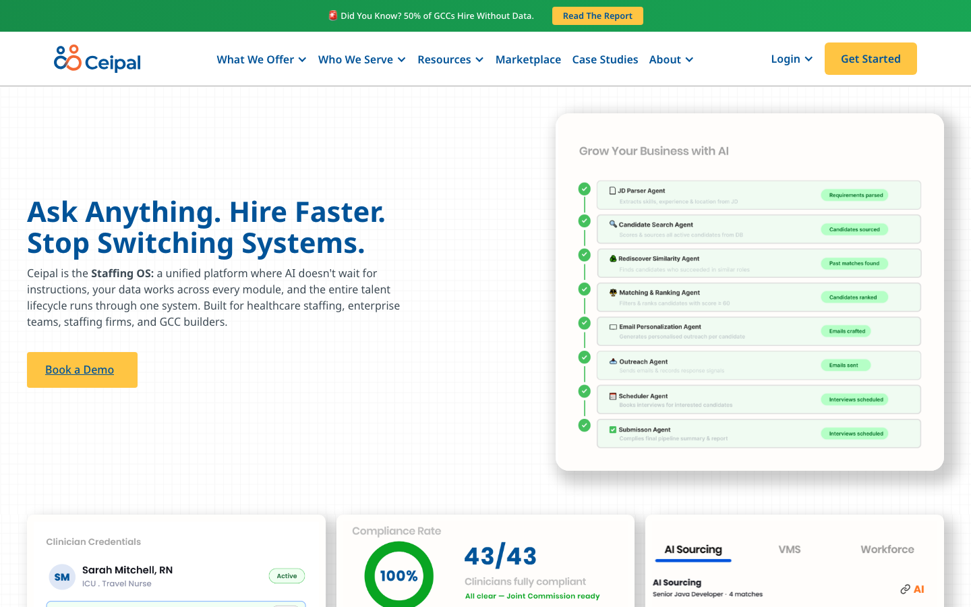Click the name 'Sarah Mitchell, RN'
Viewport: 971px width, 607px height.
[x=127, y=570]
